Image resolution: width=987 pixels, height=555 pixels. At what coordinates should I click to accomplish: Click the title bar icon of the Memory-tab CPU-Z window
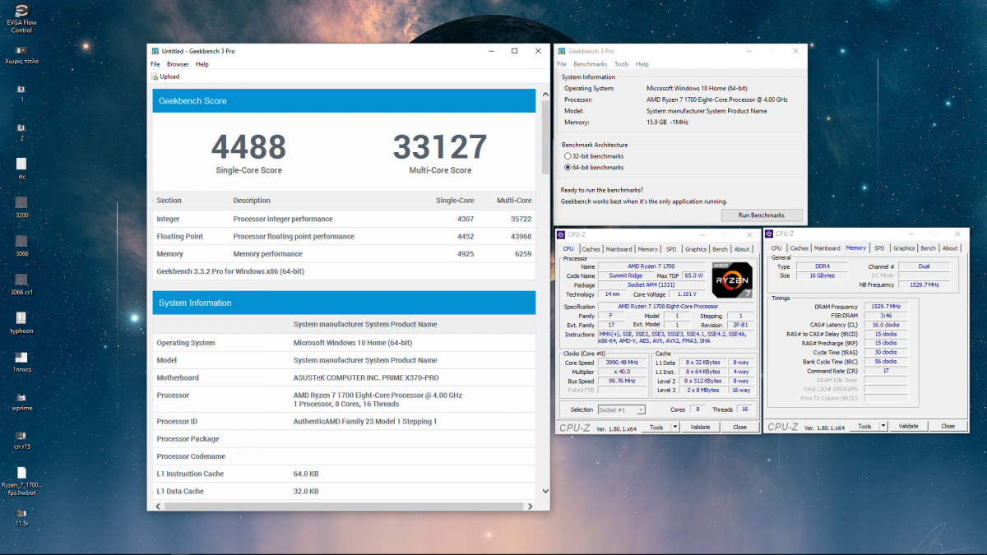click(770, 234)
